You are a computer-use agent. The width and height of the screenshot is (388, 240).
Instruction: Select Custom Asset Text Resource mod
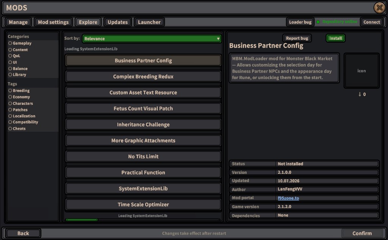tap(143, 92)
